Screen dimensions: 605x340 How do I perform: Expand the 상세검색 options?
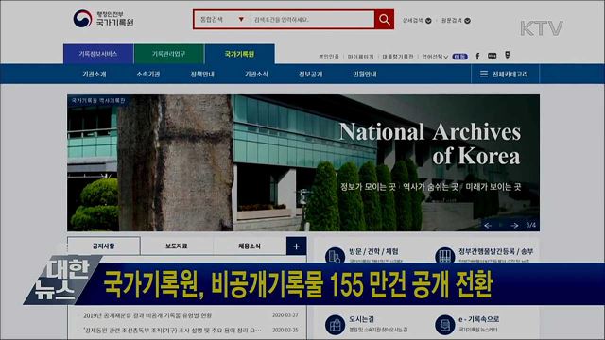[417, 21]
